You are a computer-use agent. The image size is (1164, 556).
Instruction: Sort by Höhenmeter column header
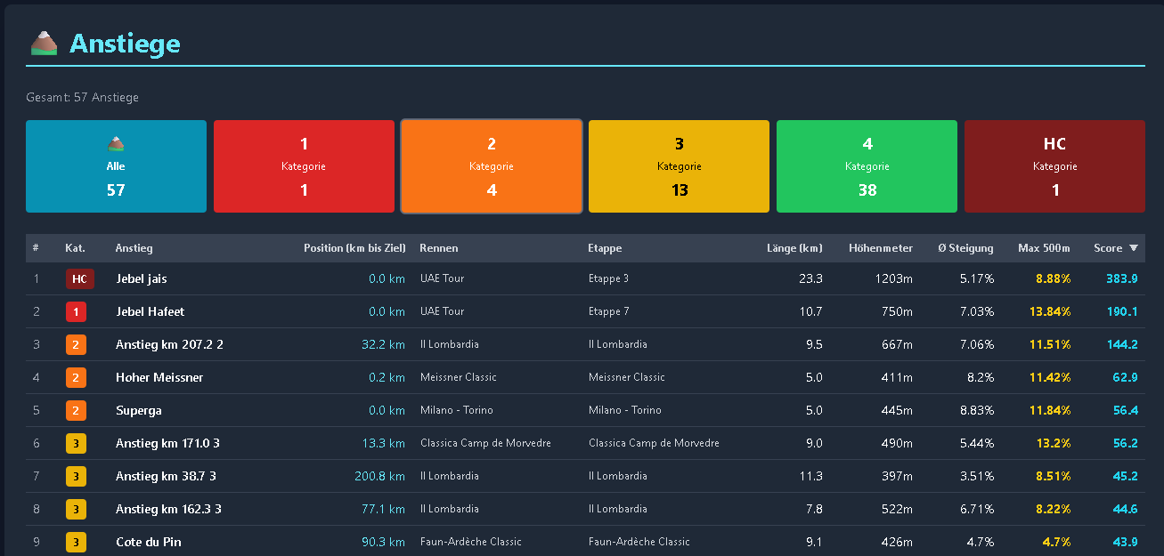pos(881,248)
